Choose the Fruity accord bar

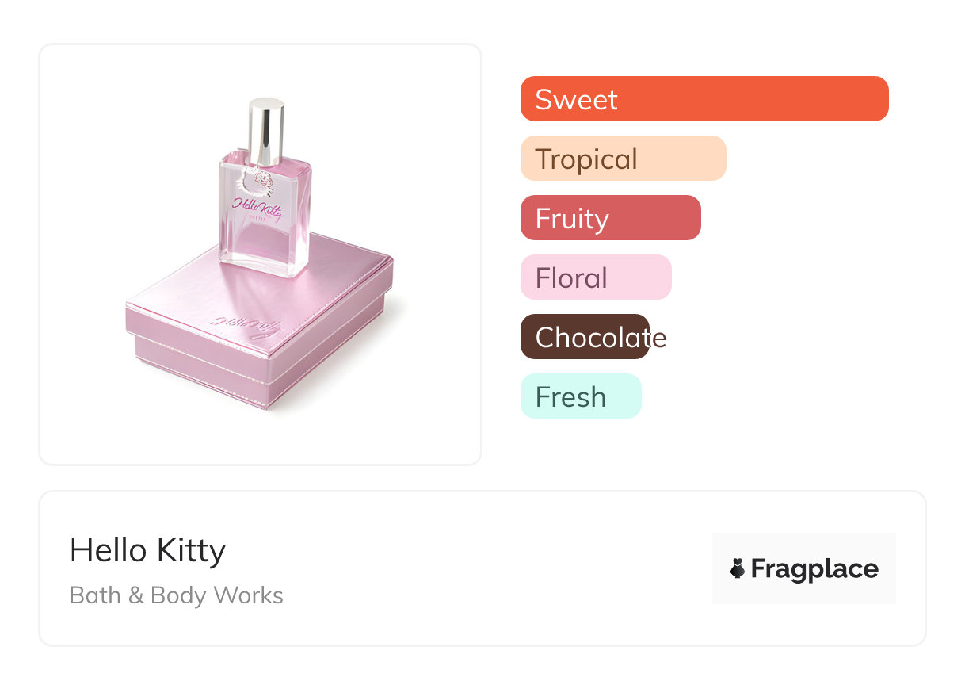[610, 218]
